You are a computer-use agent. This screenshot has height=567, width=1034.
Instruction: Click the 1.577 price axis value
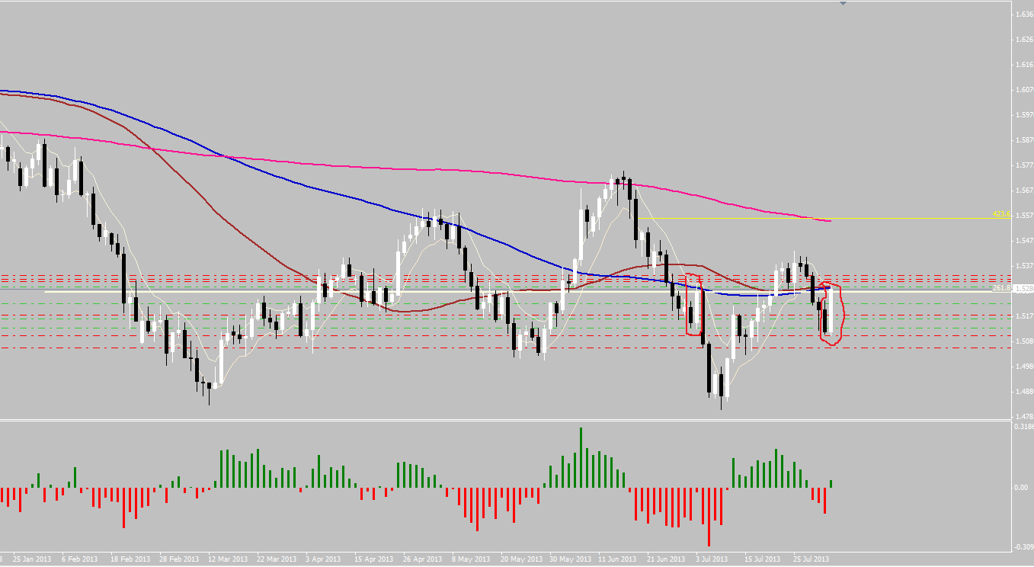point(1023,165)
